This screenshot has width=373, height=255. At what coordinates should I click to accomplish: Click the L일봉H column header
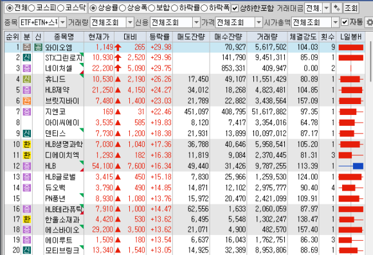350,37
